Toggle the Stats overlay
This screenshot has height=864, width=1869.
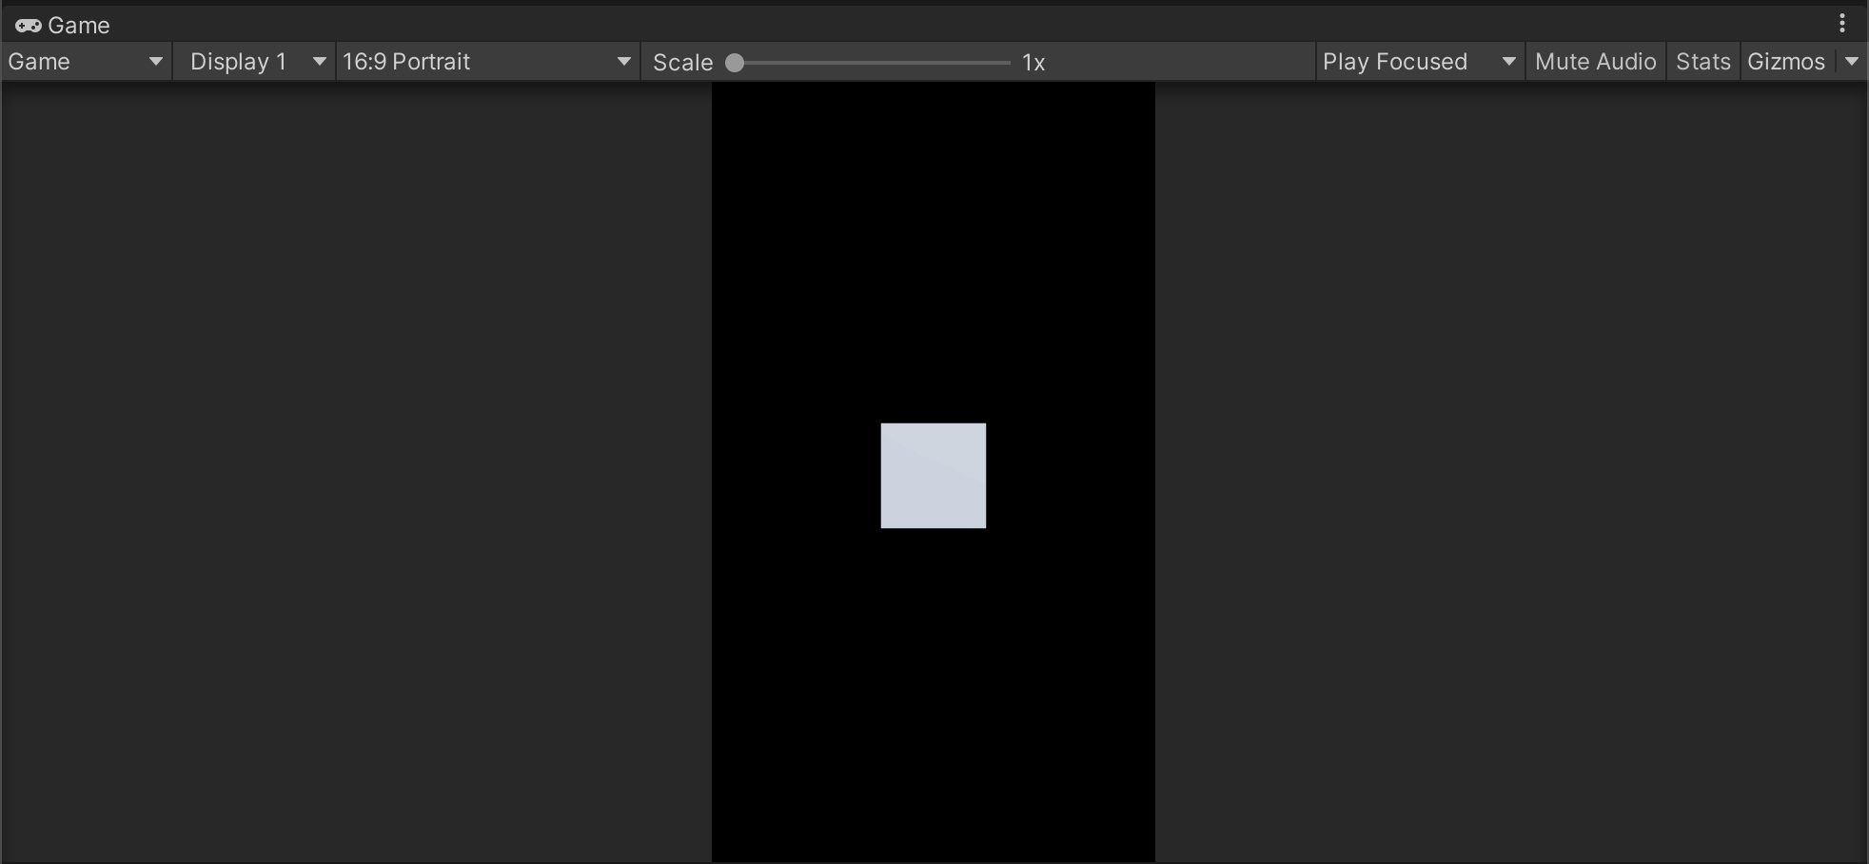(x=1702, y=62)
